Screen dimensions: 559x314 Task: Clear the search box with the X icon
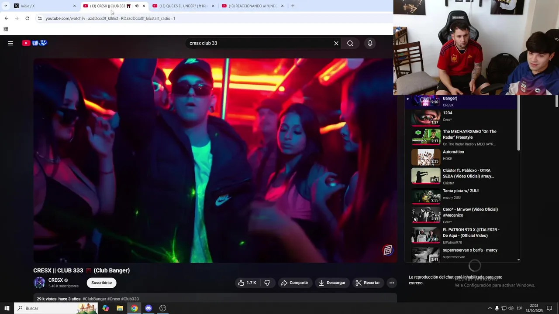click(x=336, y=43)
